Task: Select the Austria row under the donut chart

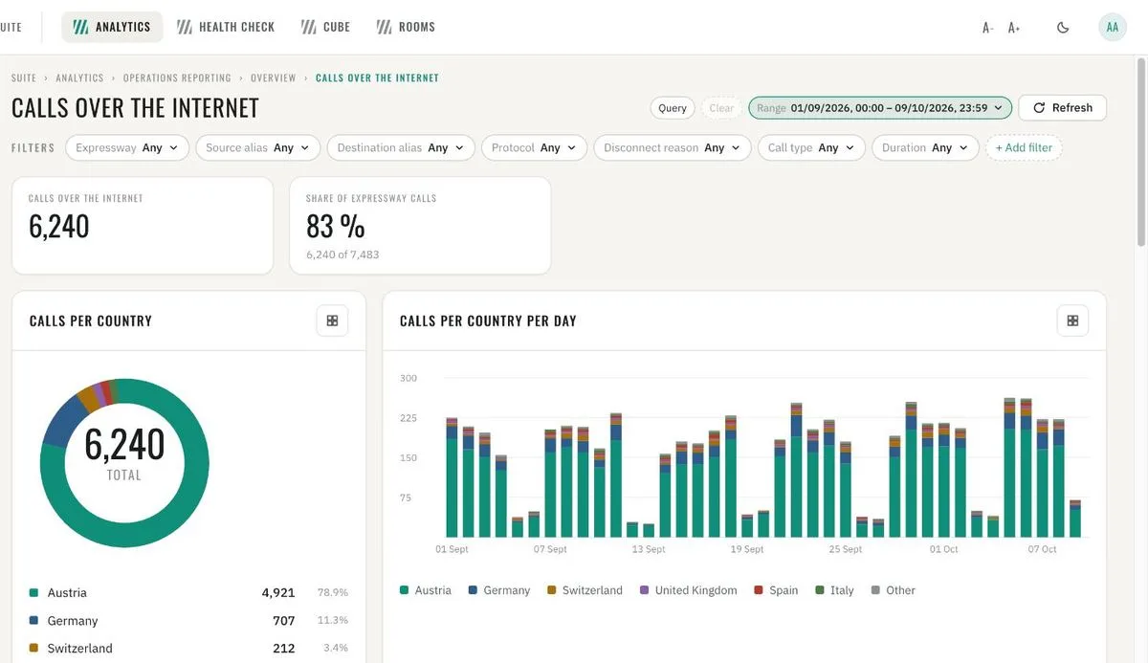Action: pos(188,593)
